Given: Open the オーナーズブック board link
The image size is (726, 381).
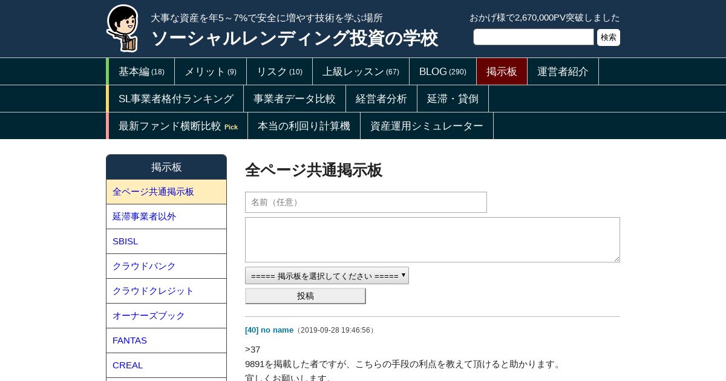Looking at the screenshot, I should pyautogui.click(x=166, y=316).
